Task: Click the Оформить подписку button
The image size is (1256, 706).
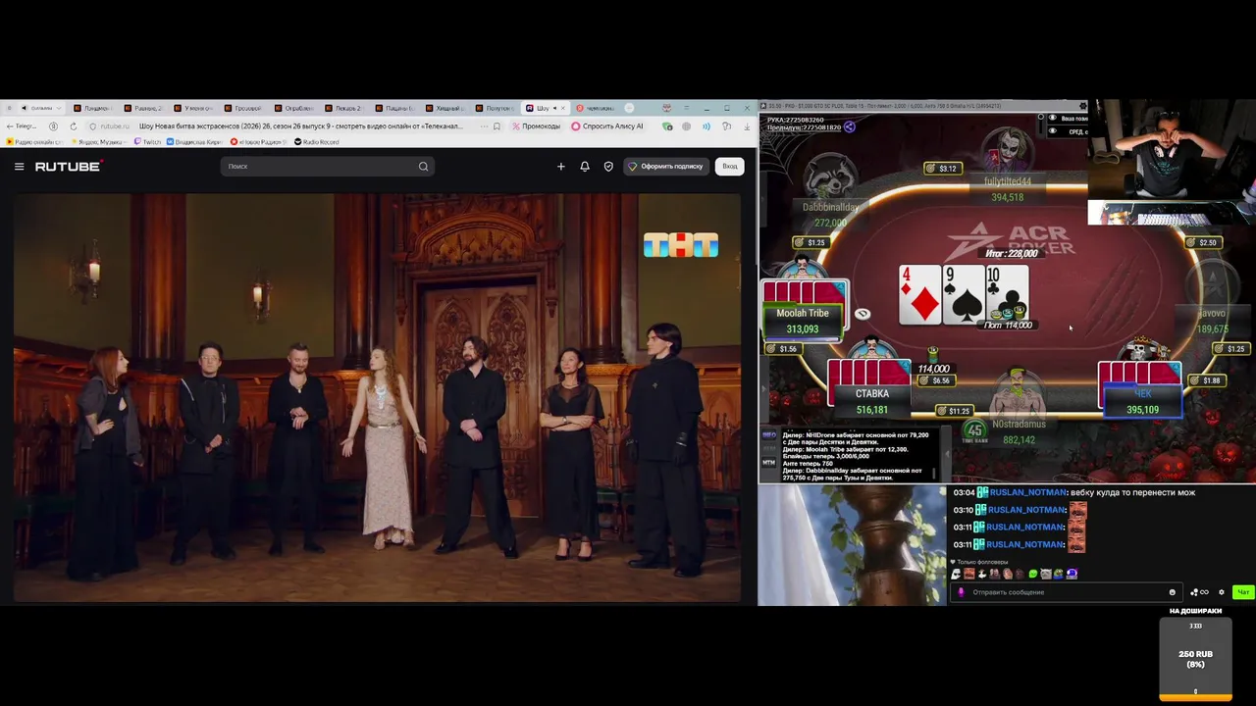Action: point(666,167)
